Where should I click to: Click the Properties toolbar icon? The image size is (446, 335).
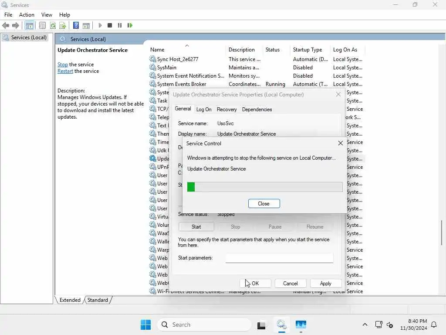coord(42,25)
